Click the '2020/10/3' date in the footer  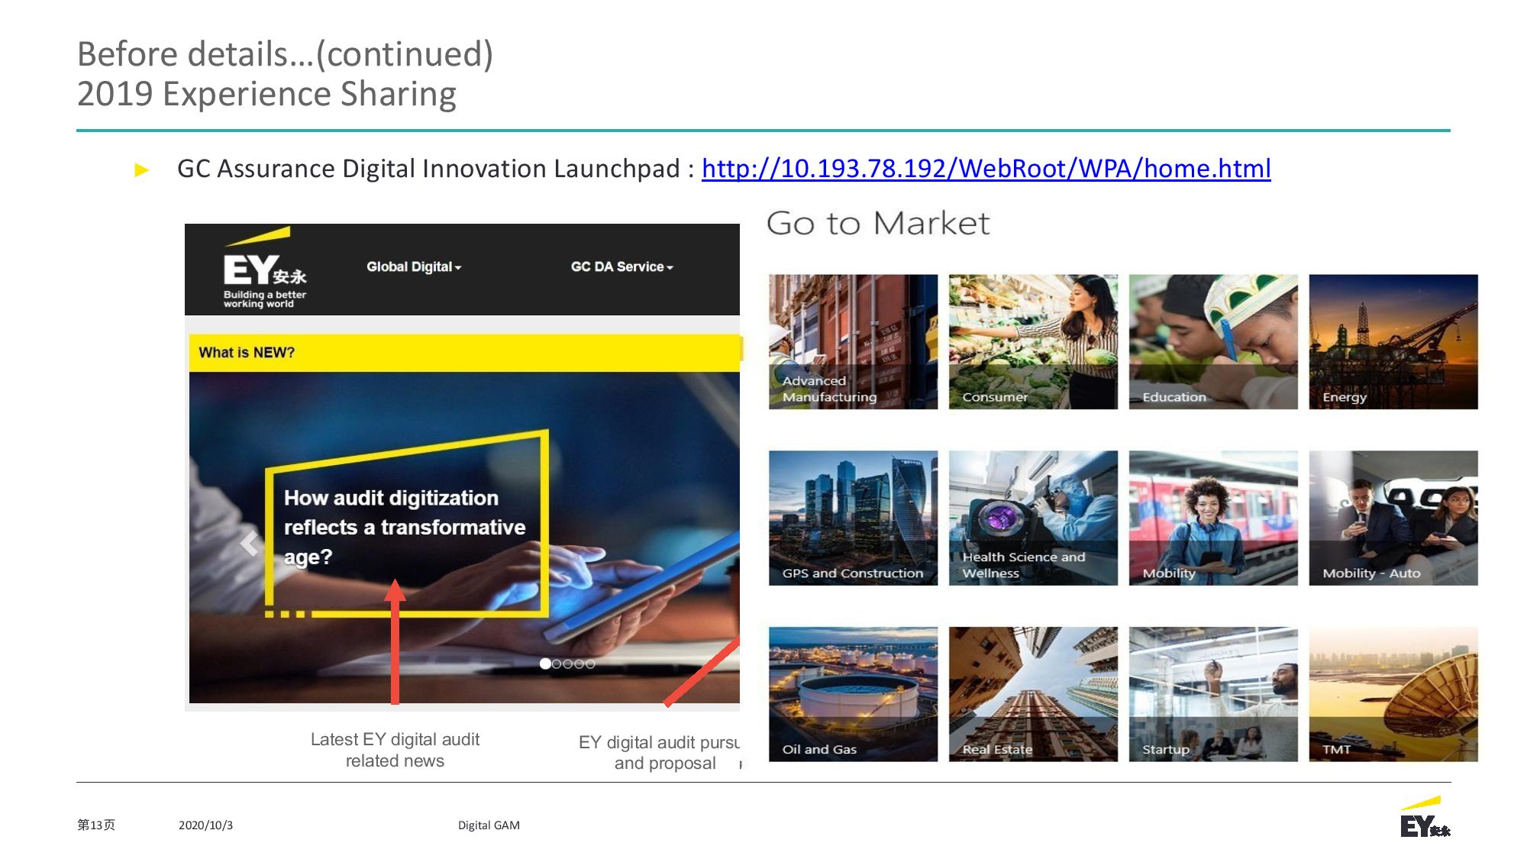point(205,825)
